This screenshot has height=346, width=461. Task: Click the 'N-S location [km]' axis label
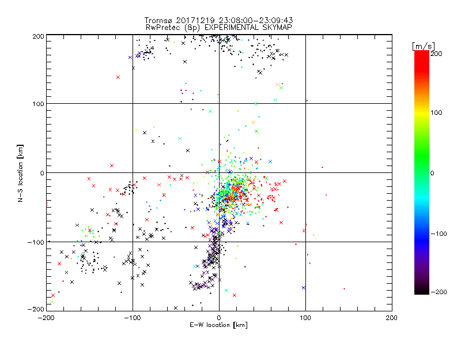[x=20, y=173]
